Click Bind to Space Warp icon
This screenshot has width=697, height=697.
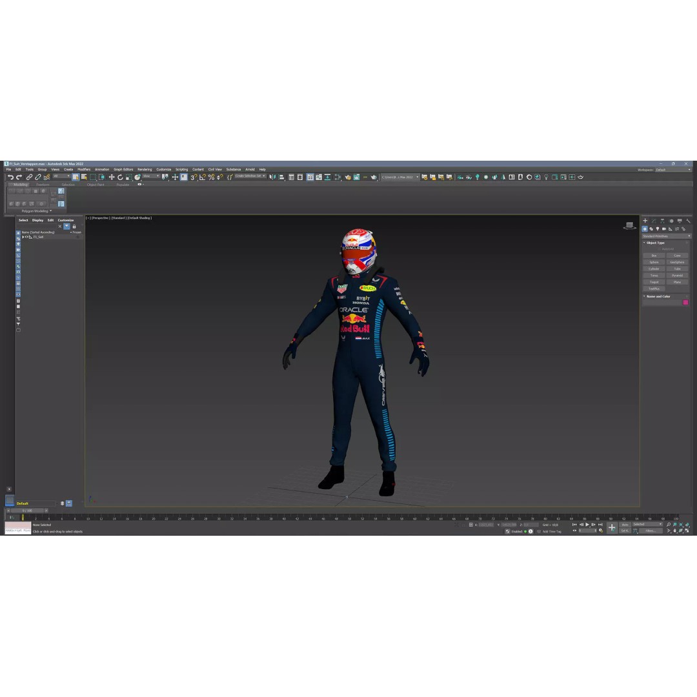click(x=46, y=177)
